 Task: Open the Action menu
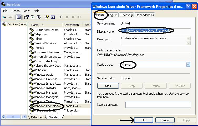16,11
